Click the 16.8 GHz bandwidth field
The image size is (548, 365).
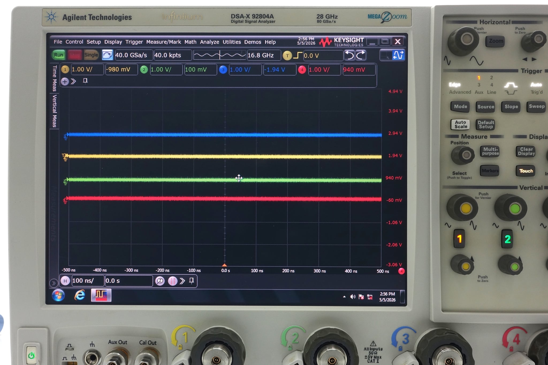(264, 55)
